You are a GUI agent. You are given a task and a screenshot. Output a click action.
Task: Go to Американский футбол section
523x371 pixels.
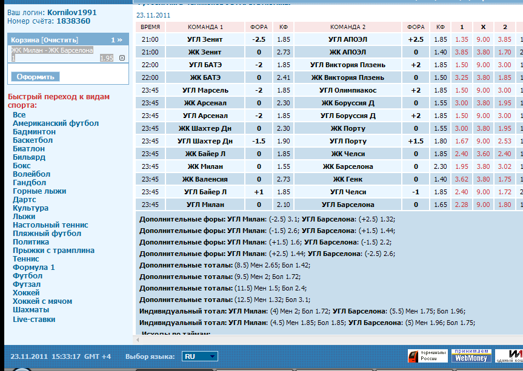(56, 123)
